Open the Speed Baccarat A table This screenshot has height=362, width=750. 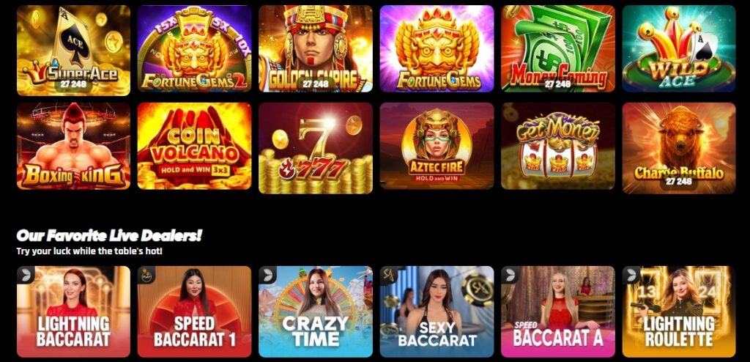click(x=557, y=311)
